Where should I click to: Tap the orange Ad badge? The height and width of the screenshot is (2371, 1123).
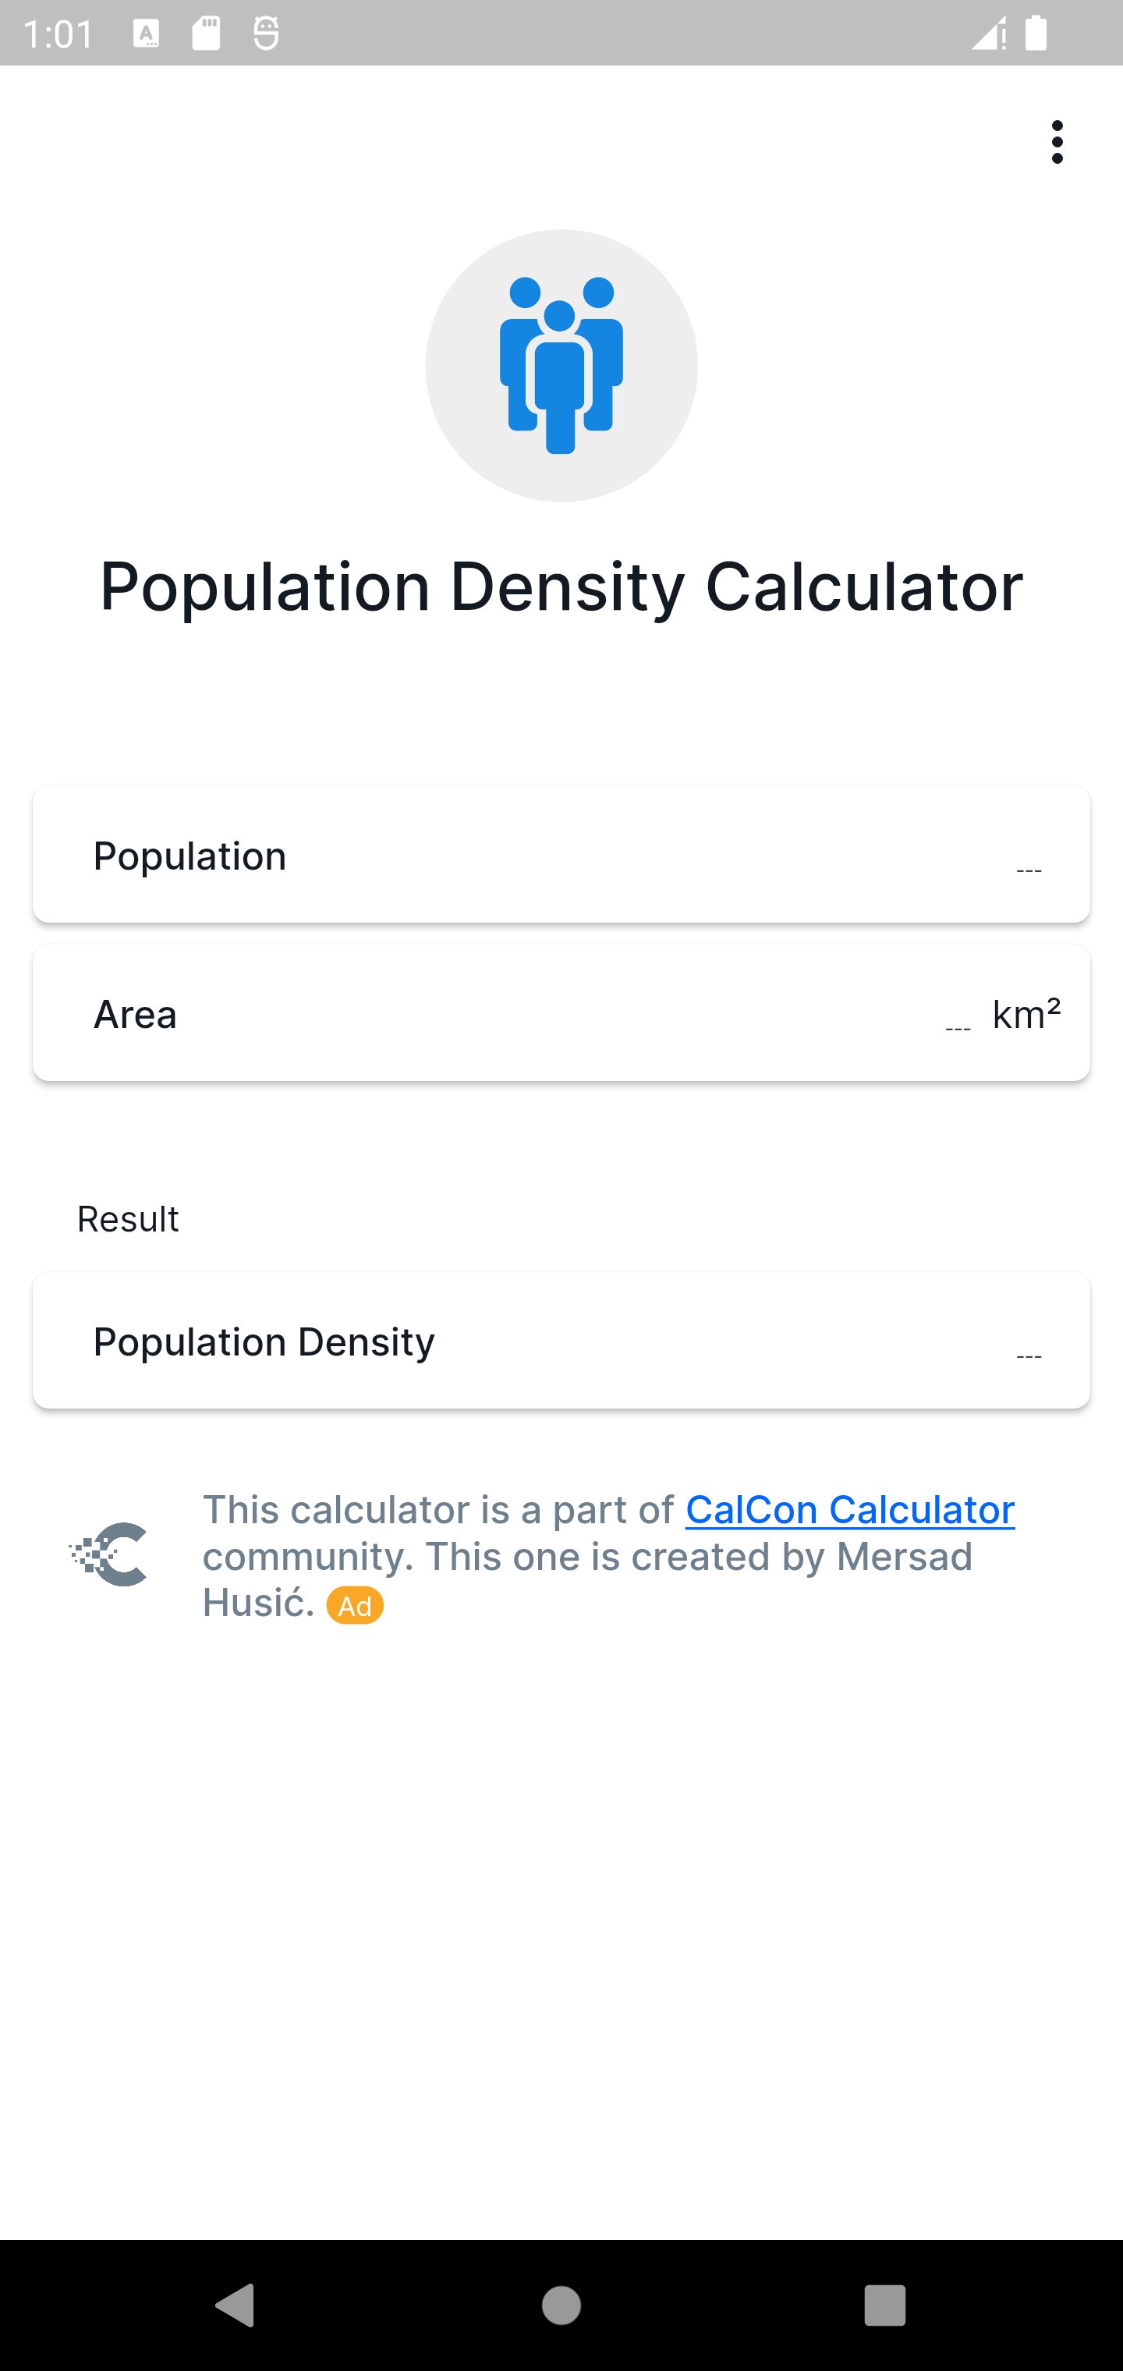coord(354,1606)
